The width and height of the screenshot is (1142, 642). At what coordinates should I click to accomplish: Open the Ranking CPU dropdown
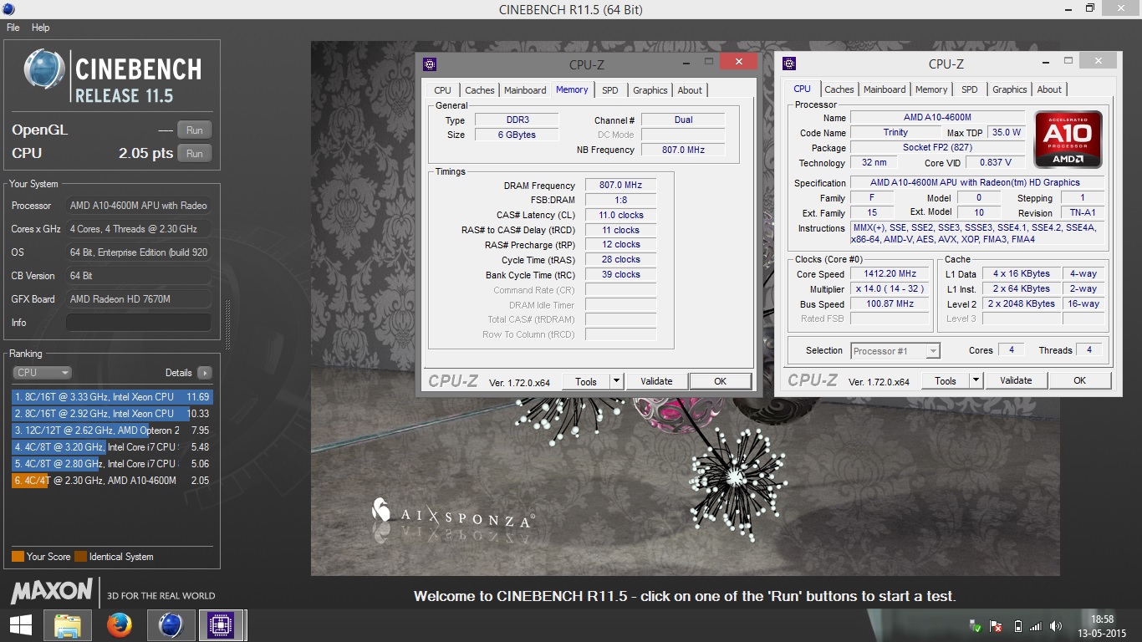point(42,373)
